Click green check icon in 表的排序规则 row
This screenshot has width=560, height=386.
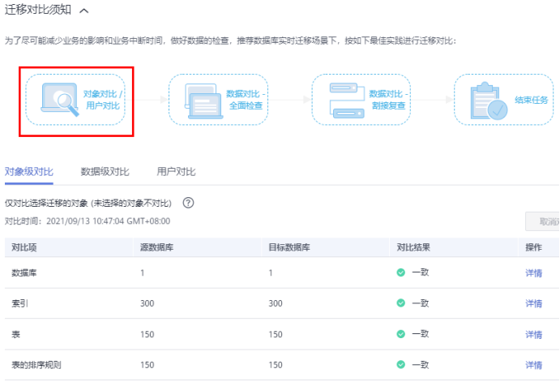tap(400, 365)
